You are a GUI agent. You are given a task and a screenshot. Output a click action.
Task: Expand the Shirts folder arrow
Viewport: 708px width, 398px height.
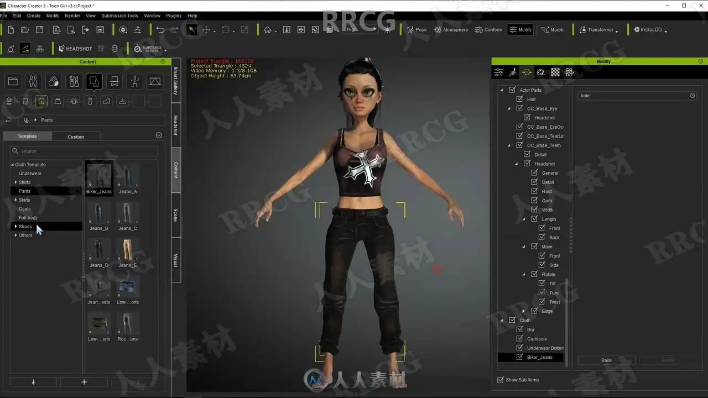point(15,182)
